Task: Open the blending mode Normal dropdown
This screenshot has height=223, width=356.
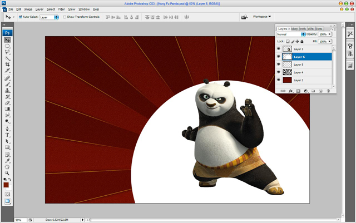Action: 290,34
